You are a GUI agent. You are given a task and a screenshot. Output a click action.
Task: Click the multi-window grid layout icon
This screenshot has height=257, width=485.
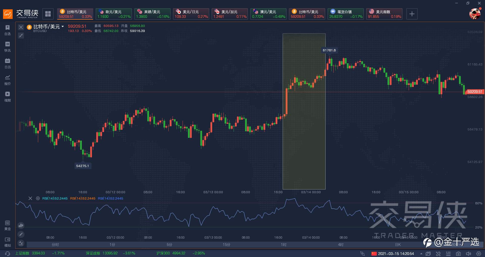(x=48, y=14)
